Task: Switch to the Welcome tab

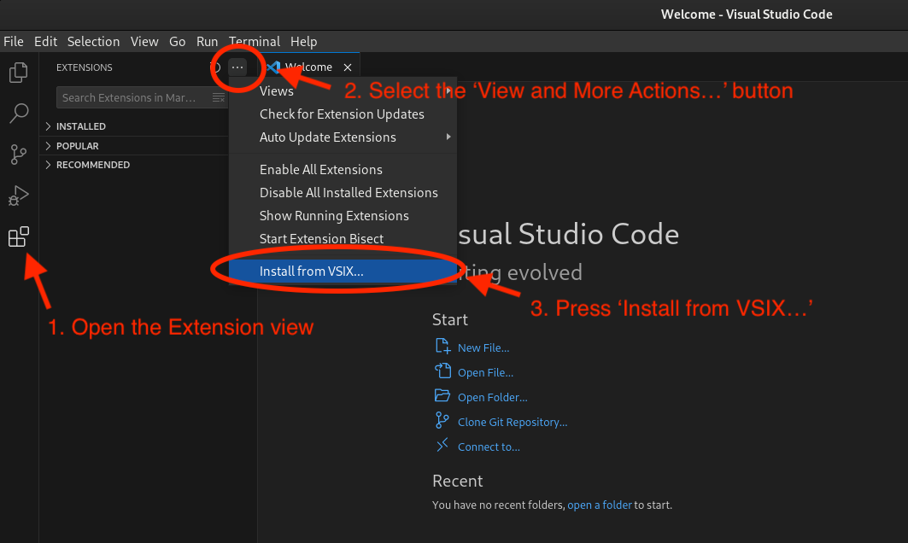Action: click(308, 67)
